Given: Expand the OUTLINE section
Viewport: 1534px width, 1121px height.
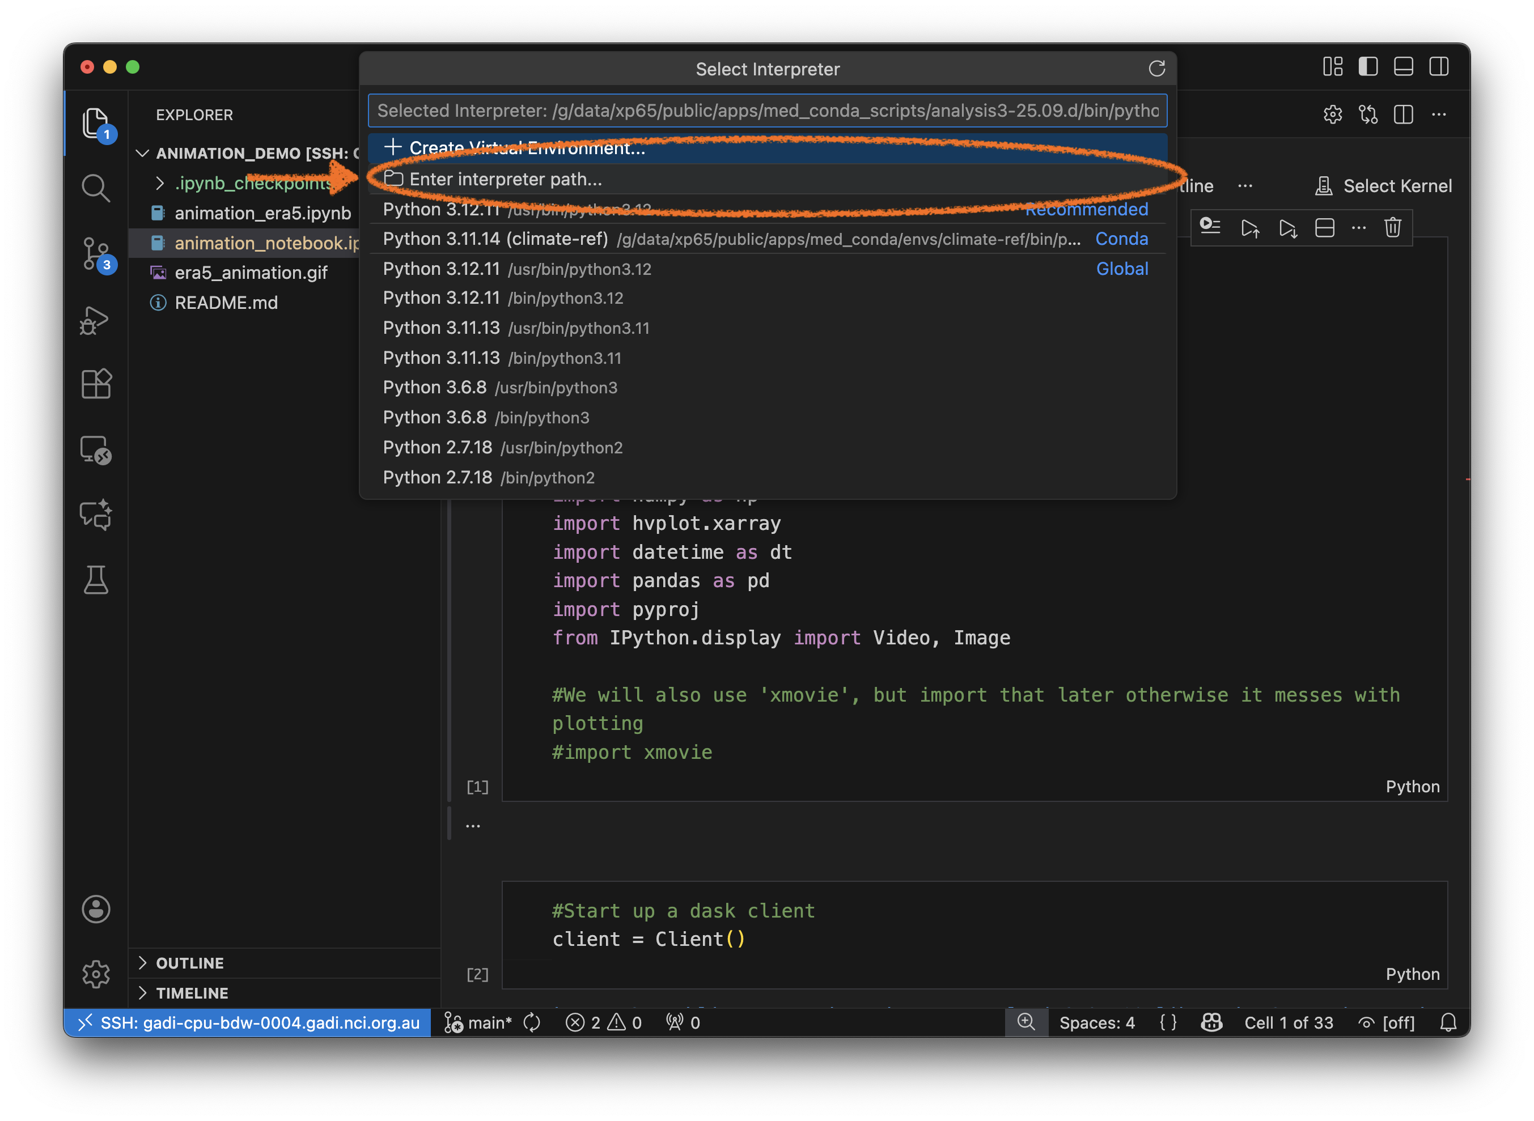Looking at the screenshot, I should (x=190, y=963).
